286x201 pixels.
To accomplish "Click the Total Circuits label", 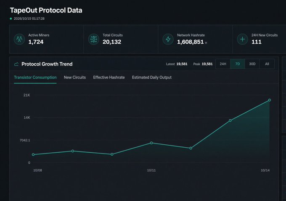I will (x=113, y=35).
